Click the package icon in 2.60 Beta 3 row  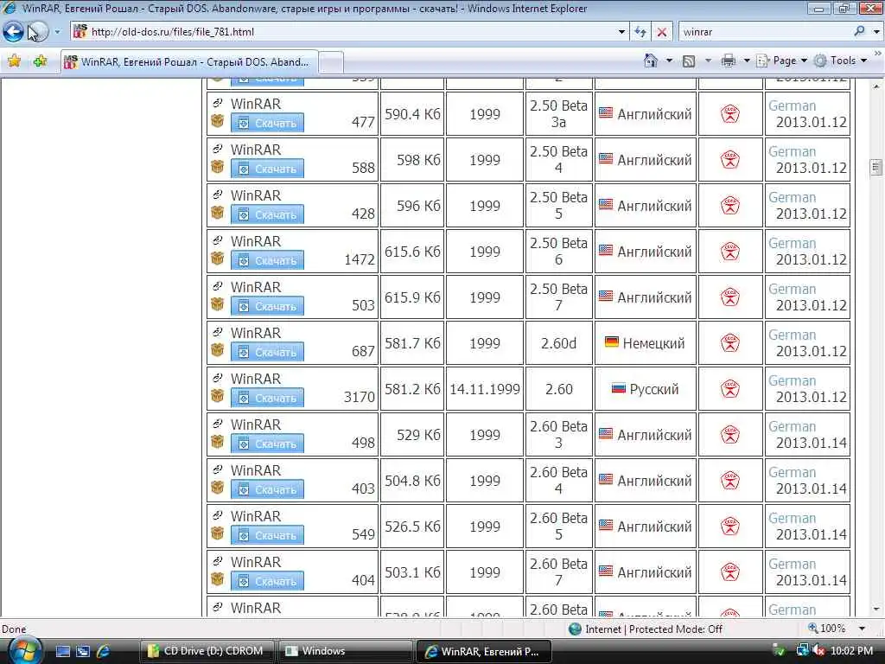click(x=217, y=442)
